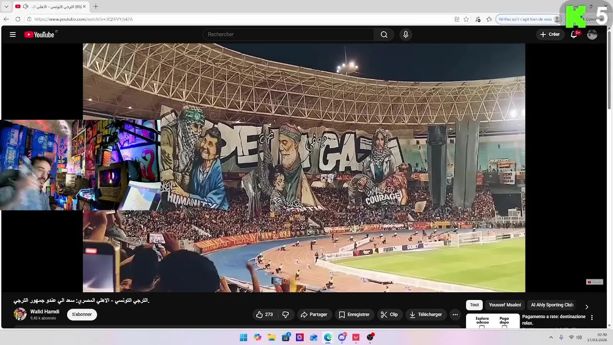Mute the tab via speaker icon
The image size is (613, 345).
(25, 7)
